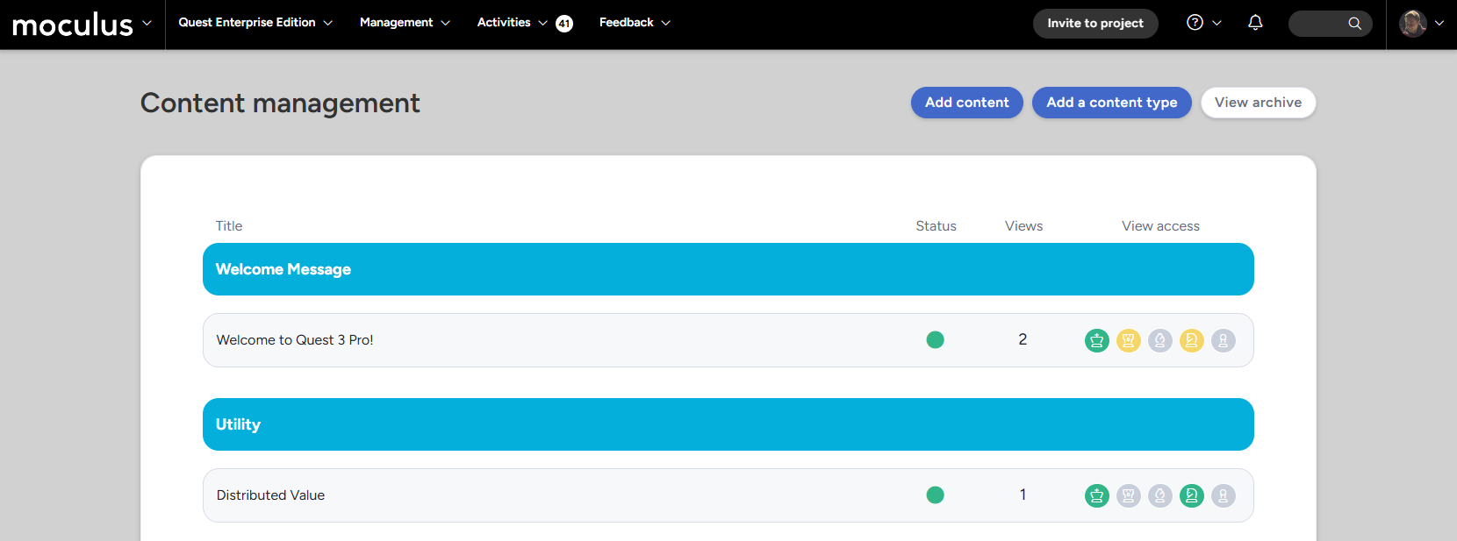Click the green status dot for Distributed Value
This screenshot has height=541, width=1457.
pos(935,495)
